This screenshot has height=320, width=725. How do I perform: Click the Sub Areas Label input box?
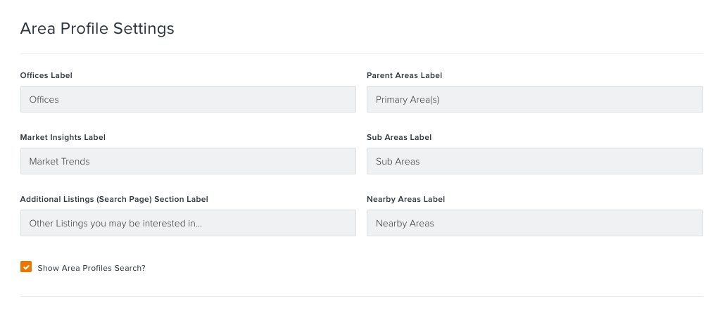pyautogui.click(x=534, y=160)
